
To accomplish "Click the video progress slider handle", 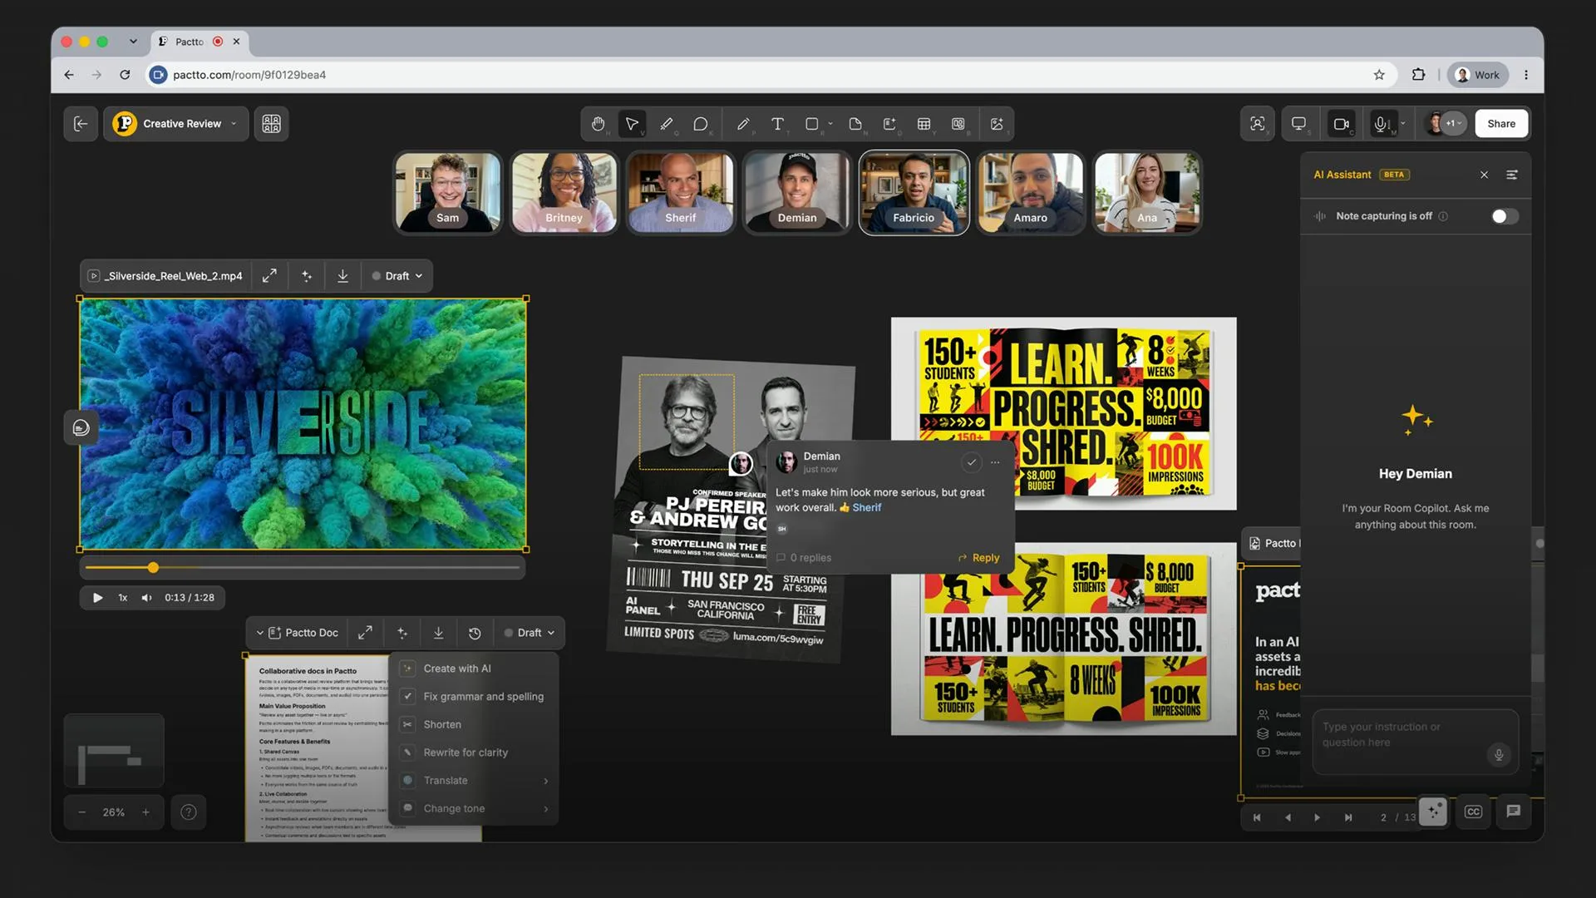I will pos(153,568).
